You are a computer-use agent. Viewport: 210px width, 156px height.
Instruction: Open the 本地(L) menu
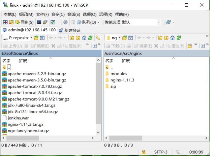pyautogui.click(x=10, y=14)
